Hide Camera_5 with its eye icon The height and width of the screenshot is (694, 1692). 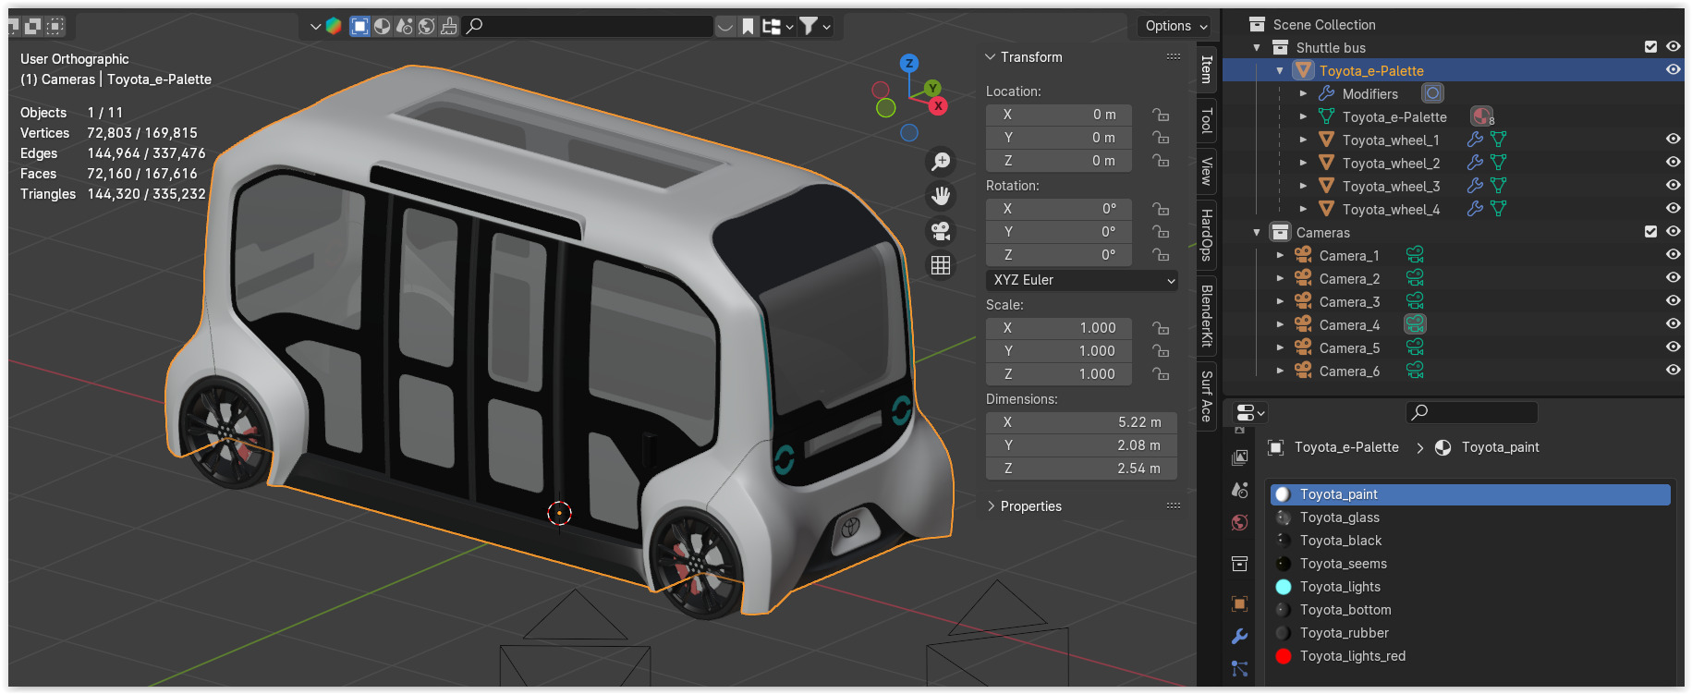pyautogui.click(x=1674, y=347)
